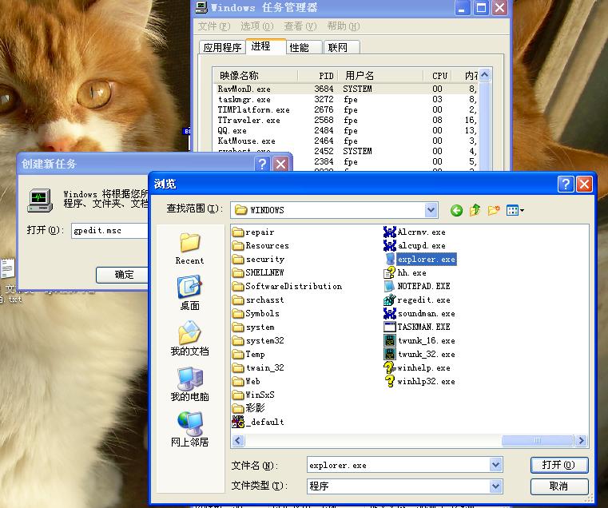Sort processes by 映像名称 column header

pyautogui.click(x=255, y=75)
